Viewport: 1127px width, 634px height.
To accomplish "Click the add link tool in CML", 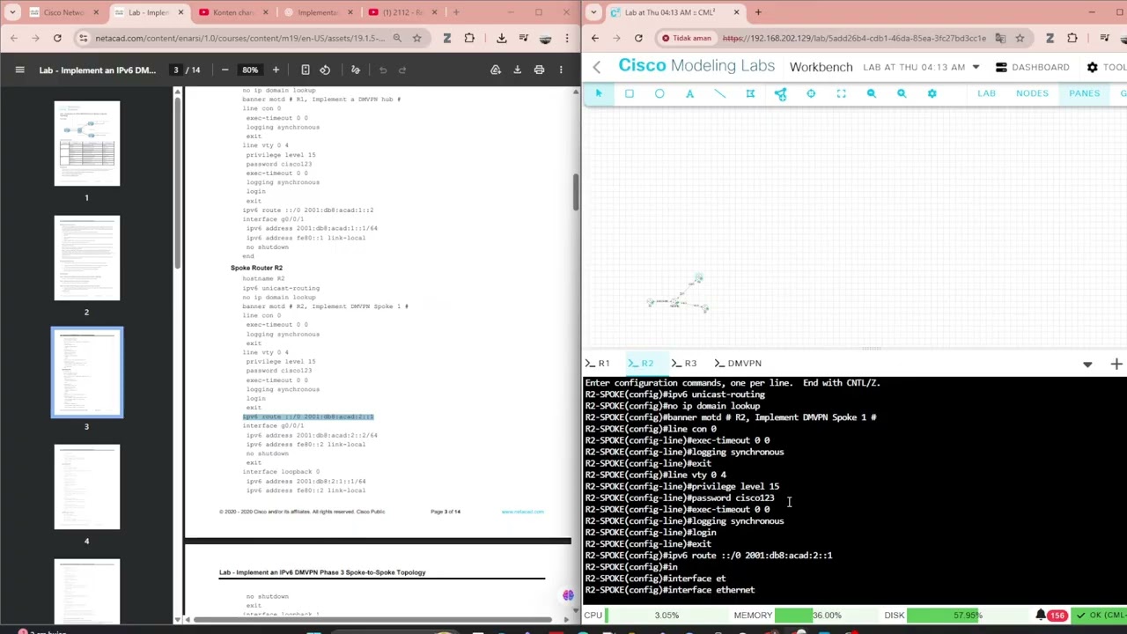I will [x=780, y=93].
